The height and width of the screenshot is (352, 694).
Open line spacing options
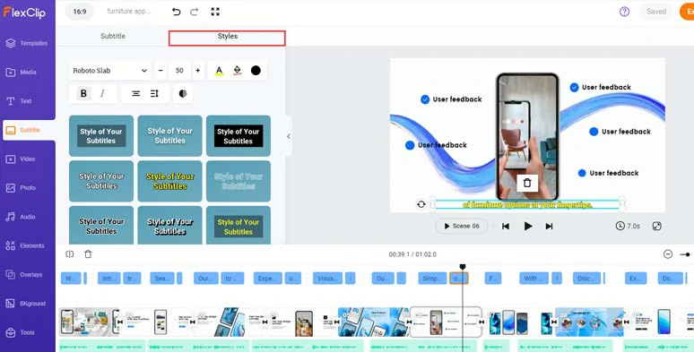(x=154, y=93)
